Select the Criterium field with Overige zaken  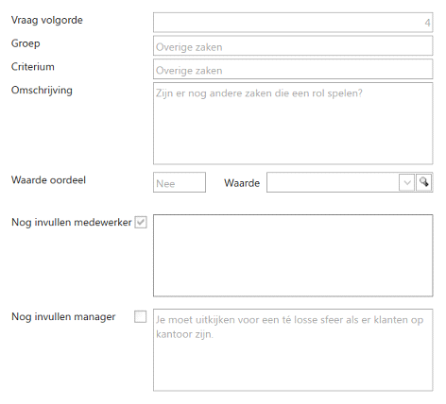click(x=293, y=69)
